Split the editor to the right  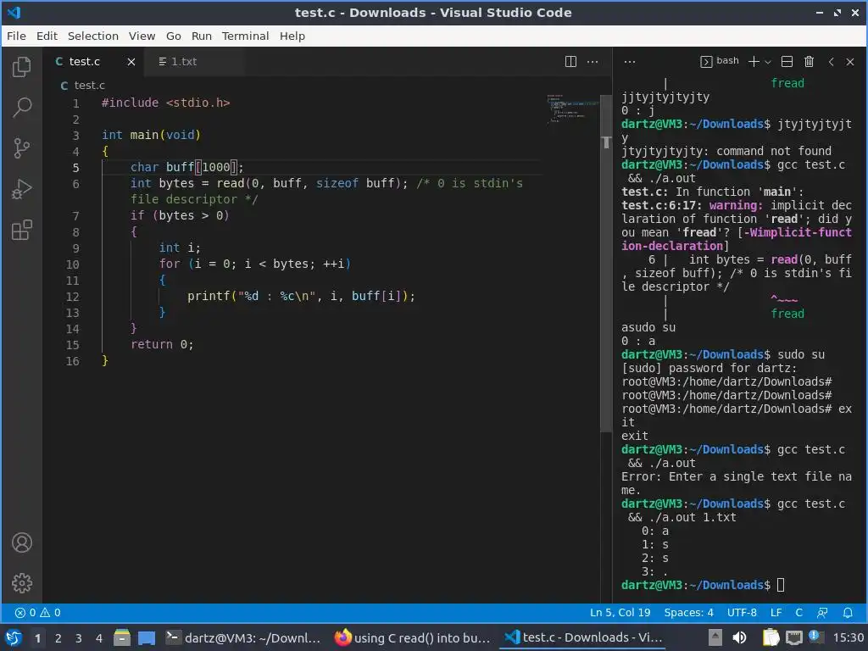pyautogui.click(x=570, y=61)
